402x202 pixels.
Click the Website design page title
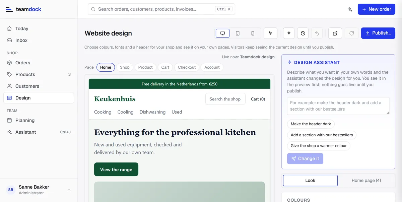coord(108,33)
